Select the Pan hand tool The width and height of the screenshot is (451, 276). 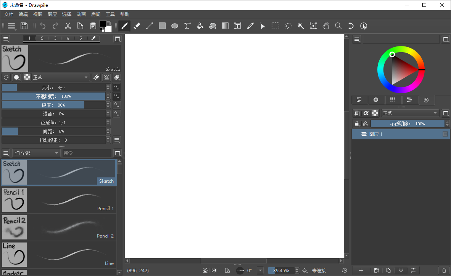point(325,26)
